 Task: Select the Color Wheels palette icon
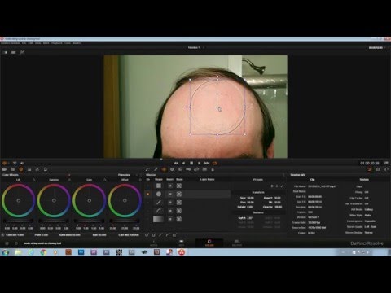click(x=21, y=169)
